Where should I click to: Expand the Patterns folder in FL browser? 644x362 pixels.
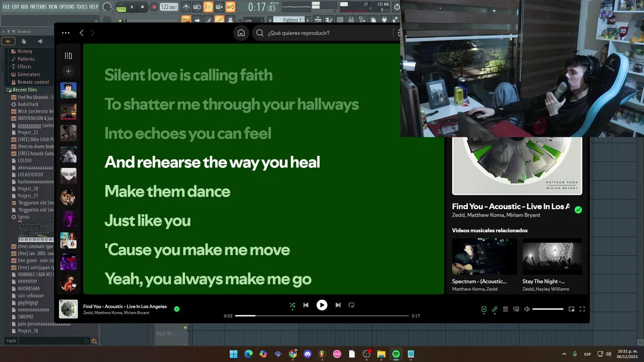[x=26, y=59]
